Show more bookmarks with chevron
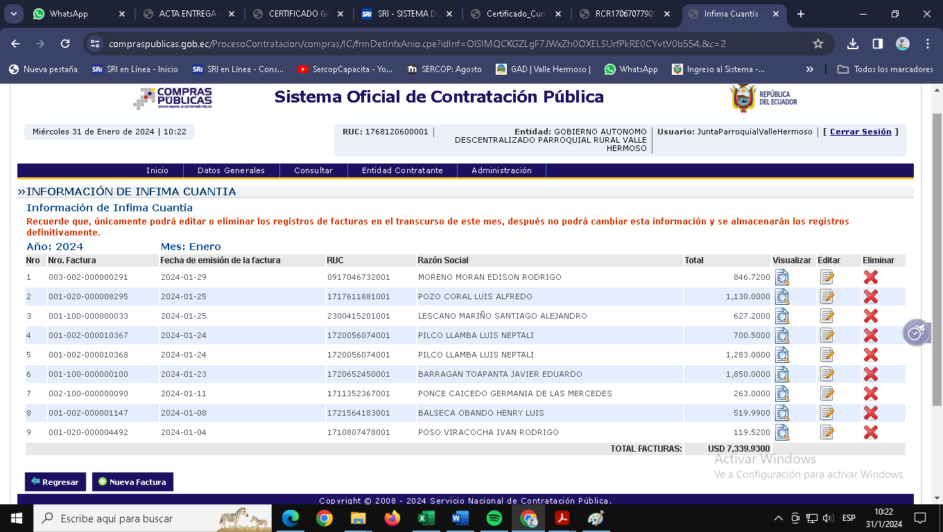The height and width of the screenshot is (532, 943). (809, 69)
